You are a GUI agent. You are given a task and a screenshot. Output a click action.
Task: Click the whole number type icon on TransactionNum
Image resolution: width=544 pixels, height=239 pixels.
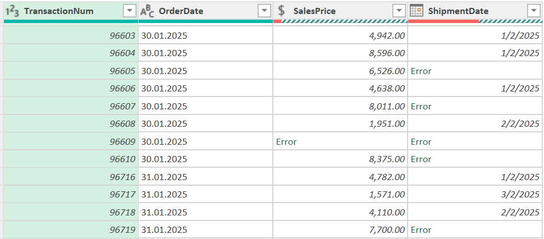13,11
